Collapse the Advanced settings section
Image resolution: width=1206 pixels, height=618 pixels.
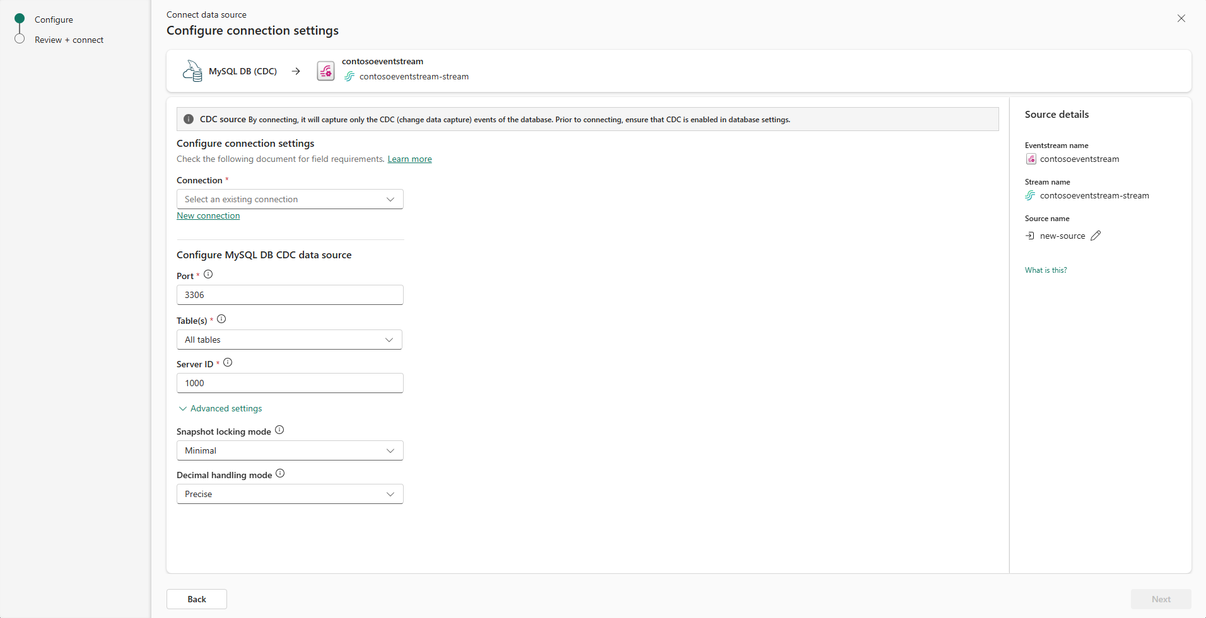(x=220, y=409)
